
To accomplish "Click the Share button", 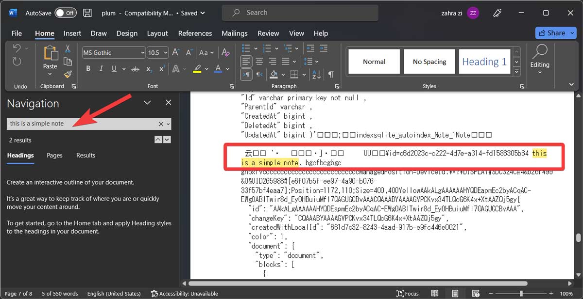I will pyautogui.click(x=554, y=32).
